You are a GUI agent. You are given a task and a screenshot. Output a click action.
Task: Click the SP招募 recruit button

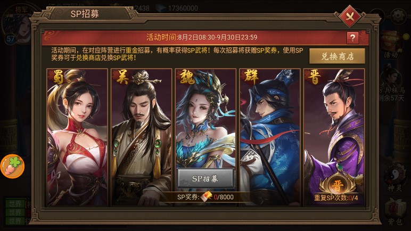pyautogui.click(x=205, y=178)
